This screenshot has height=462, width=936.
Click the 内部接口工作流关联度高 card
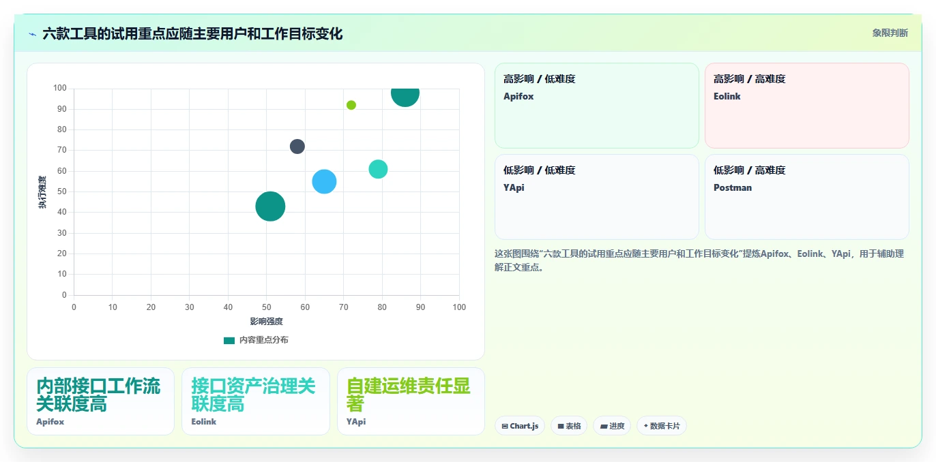[x=100, y=401]
